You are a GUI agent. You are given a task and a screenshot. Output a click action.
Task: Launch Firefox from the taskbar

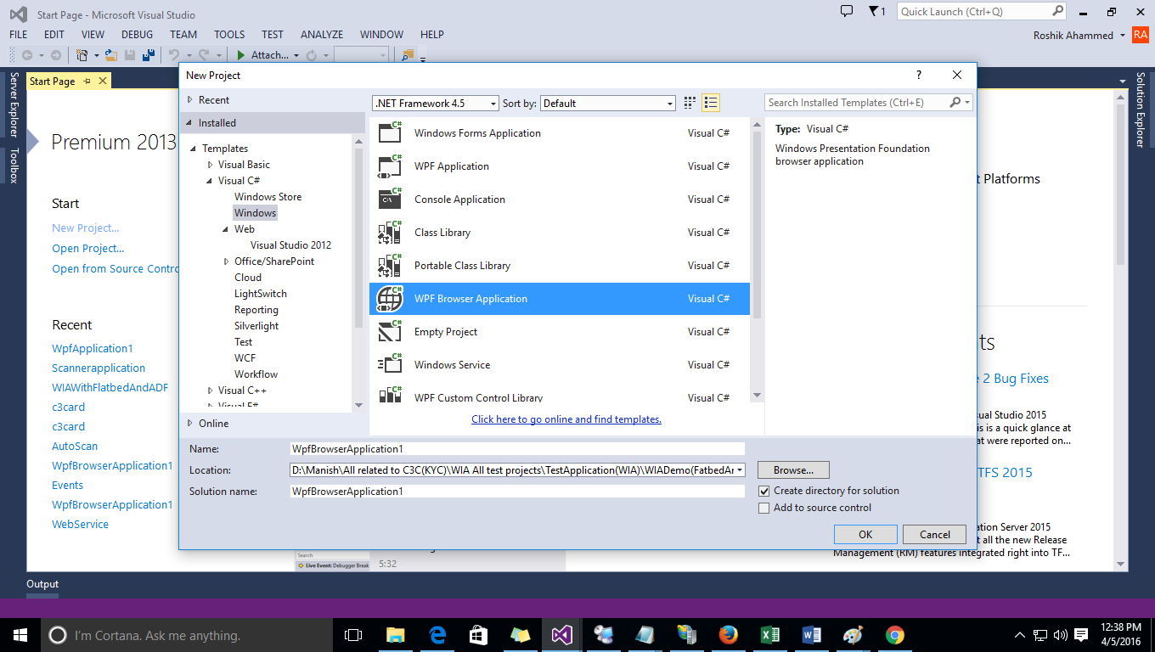click(x=728, y=634)
